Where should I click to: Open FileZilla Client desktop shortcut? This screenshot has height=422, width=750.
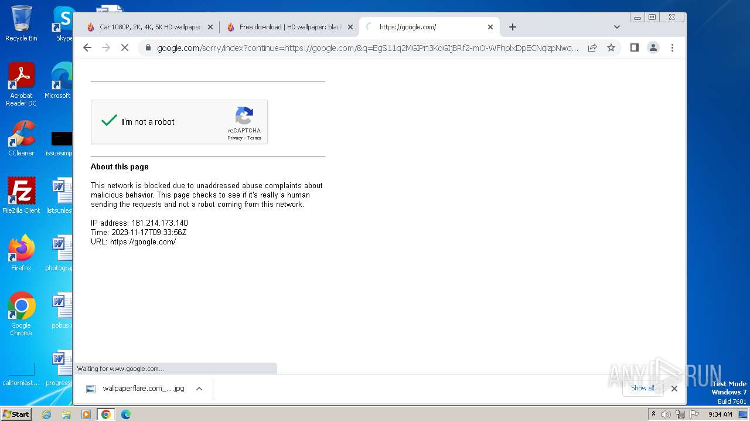pos(21,195)
